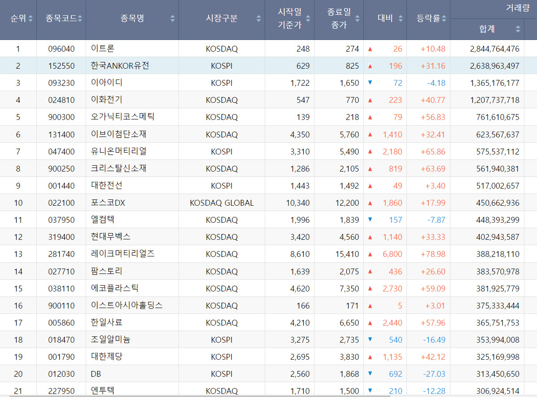Click blue down-triangle in DB row
This screenshot has width=537, height=397.
pyautogui.click(x=370, y=373)
